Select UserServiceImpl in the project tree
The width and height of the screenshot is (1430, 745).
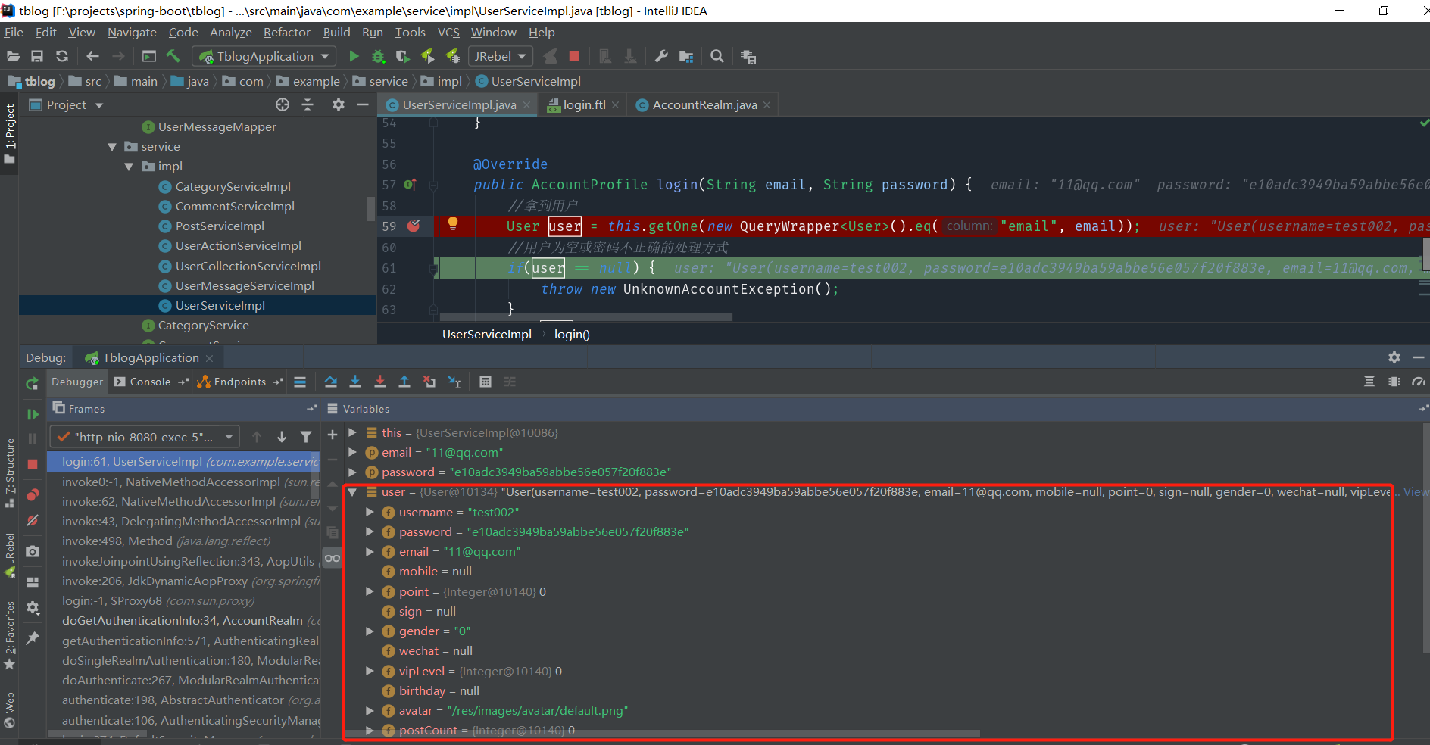tap(220, 305)
